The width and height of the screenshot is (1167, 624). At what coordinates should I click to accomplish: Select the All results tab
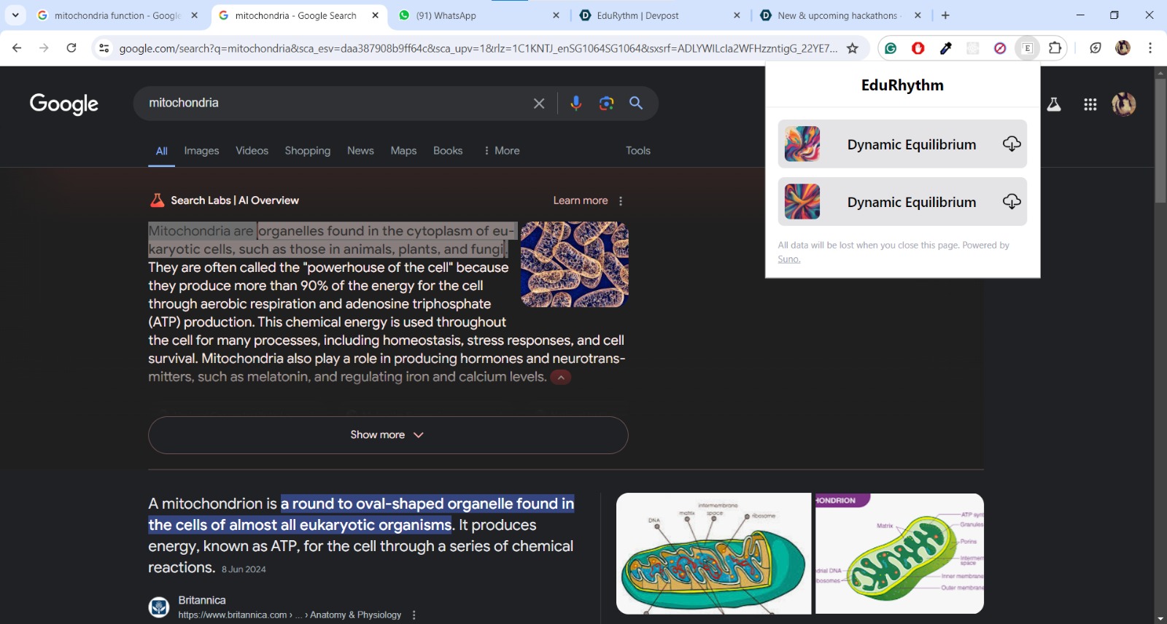coord(162,151)
